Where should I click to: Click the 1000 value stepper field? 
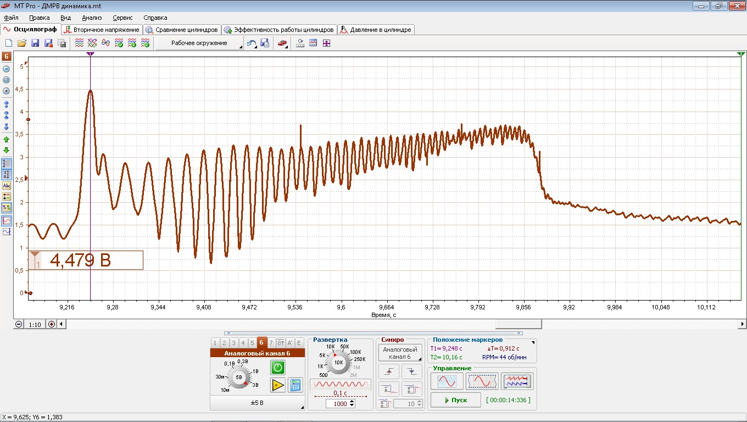tap(341, 403)
